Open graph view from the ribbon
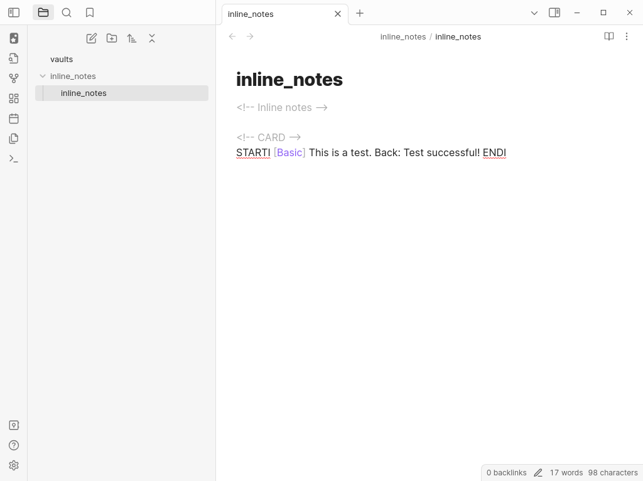 point(14,78)
